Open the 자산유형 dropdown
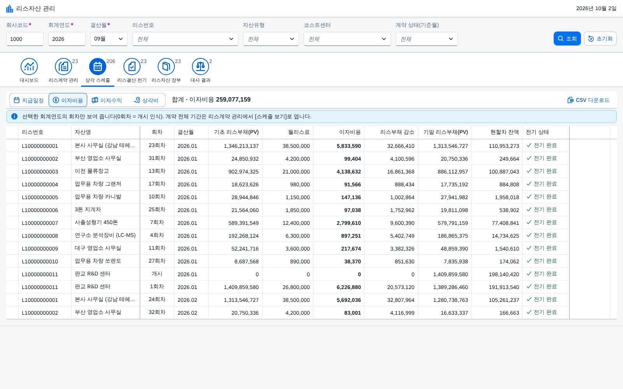The image size is (623, 389). pos(271,39)
